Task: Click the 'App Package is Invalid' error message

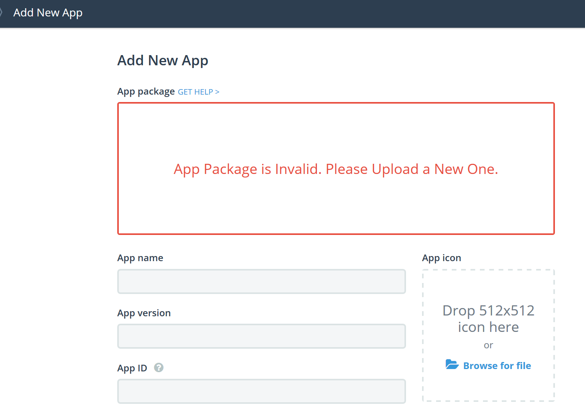Action: click(x=336, y=169)
